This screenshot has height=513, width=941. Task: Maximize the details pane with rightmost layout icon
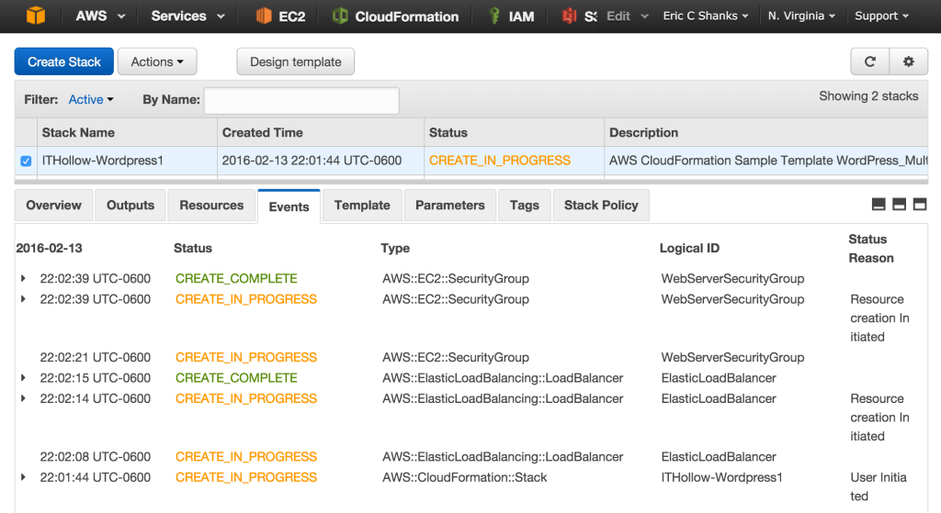coord(919,204)
